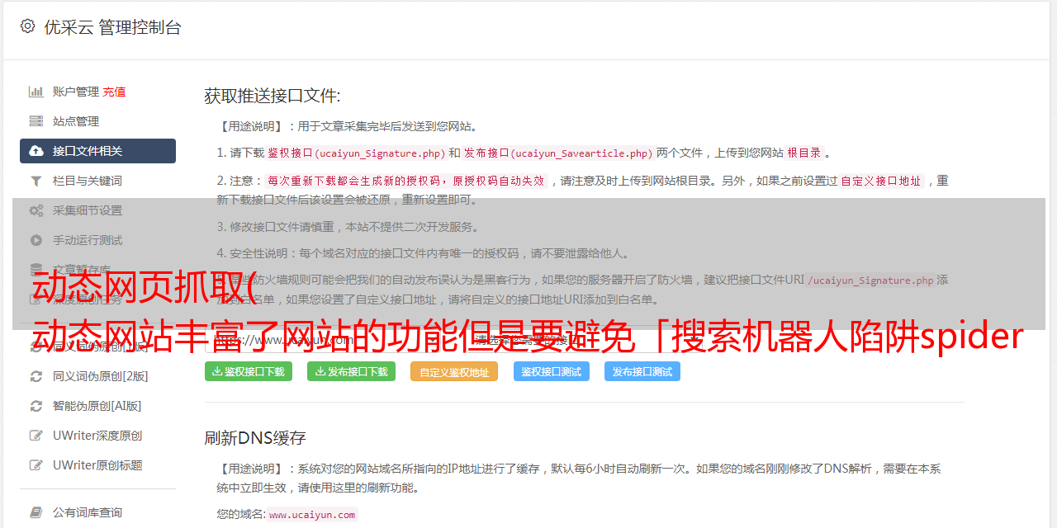Image resolution: width=1057 pixels, height=528 pixels.
Task: Click the orange 自定义鉴权地址 button
Action: (454, 371)
